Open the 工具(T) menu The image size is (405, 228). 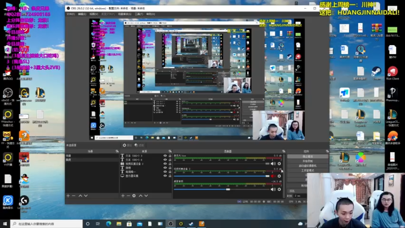pyautogui.click(x=139, y=14)
